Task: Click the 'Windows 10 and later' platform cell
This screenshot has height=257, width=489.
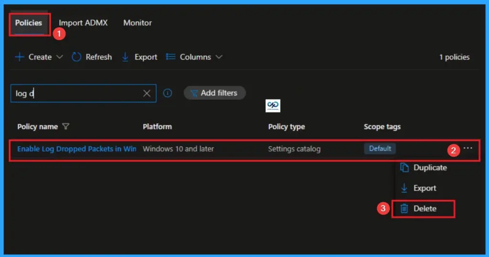Action: (x=178, y=149)
